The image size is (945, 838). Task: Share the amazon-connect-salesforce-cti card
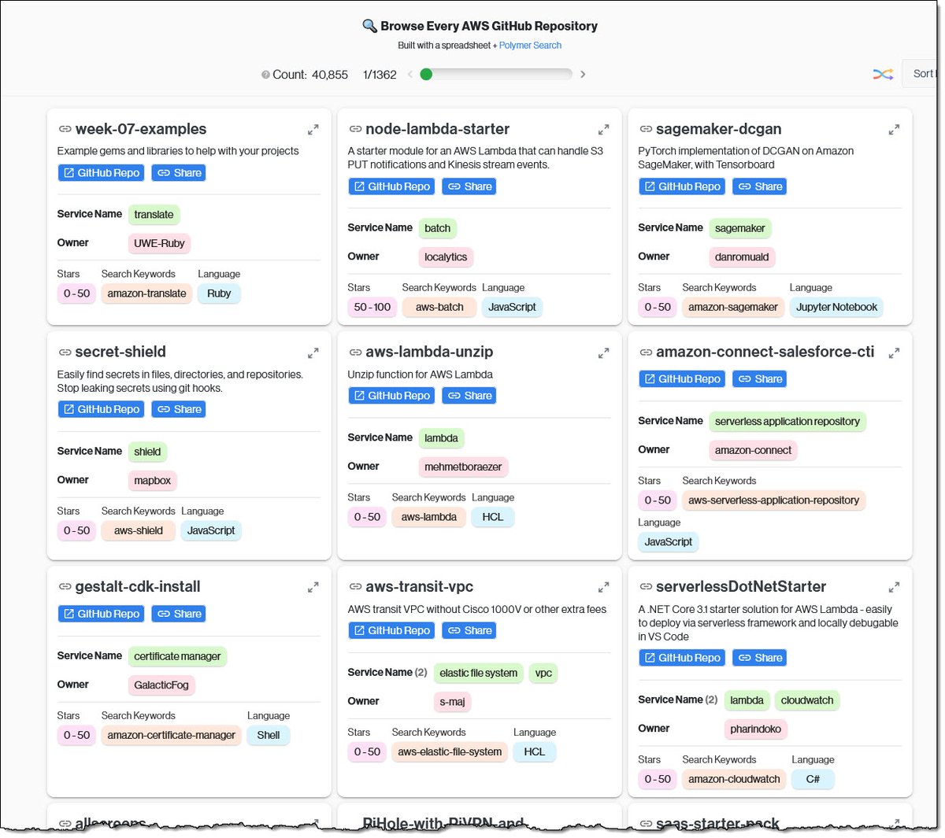(760, 379)
